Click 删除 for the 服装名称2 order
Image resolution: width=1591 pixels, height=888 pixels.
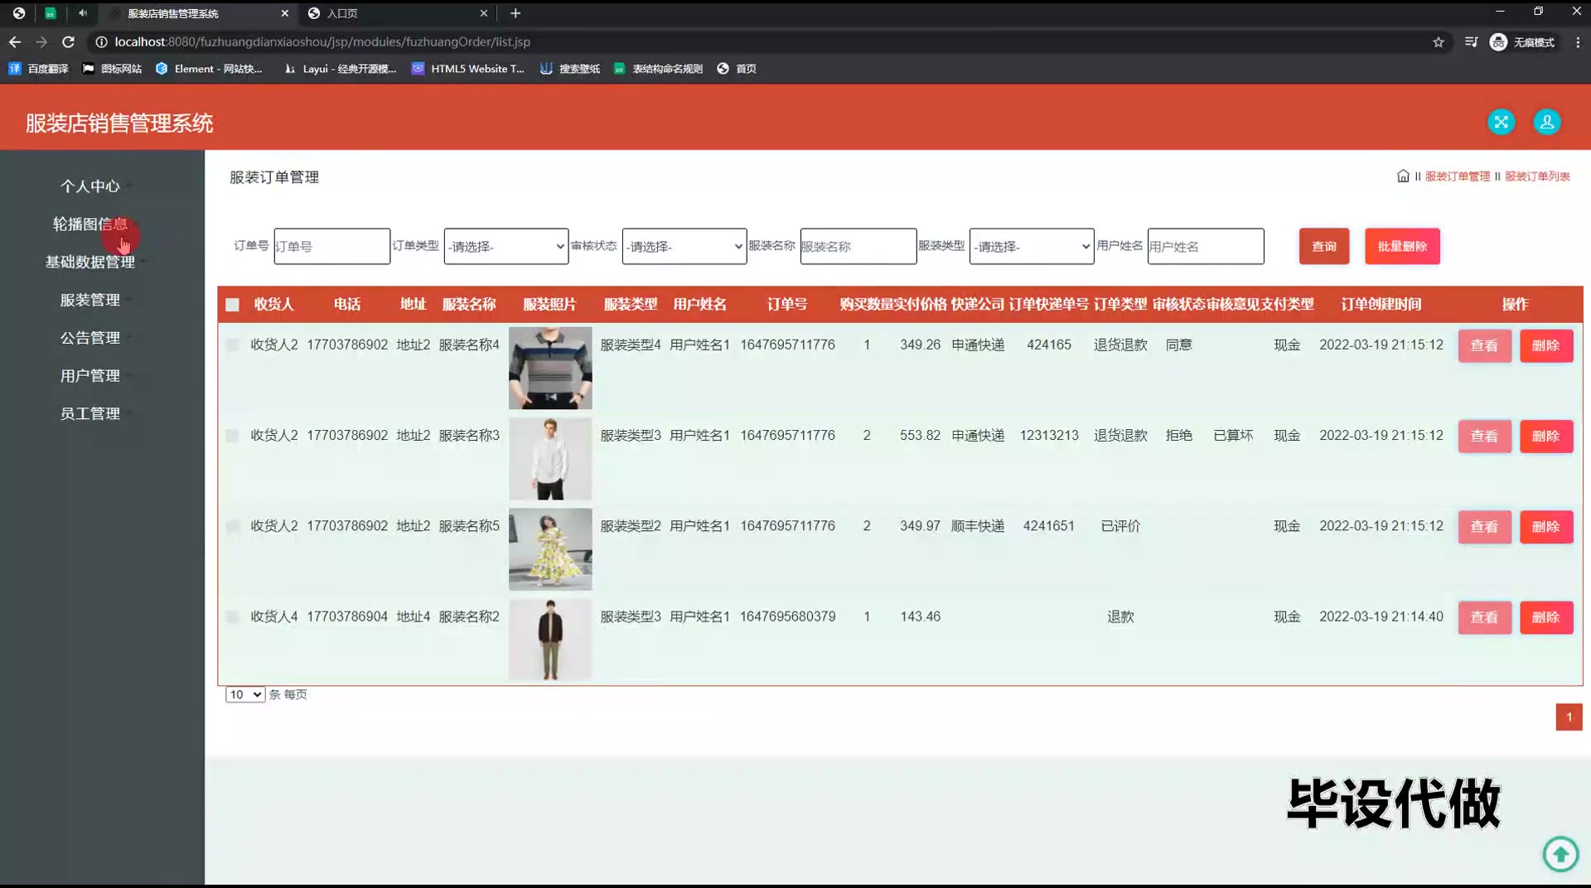1546,617
